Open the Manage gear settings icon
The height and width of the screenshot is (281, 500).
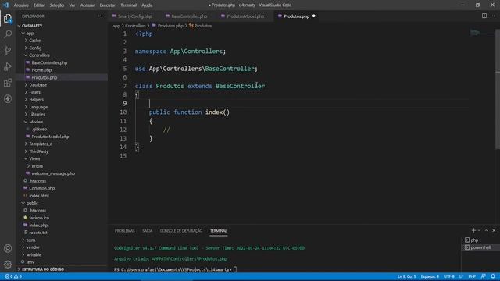click(8, 265)
